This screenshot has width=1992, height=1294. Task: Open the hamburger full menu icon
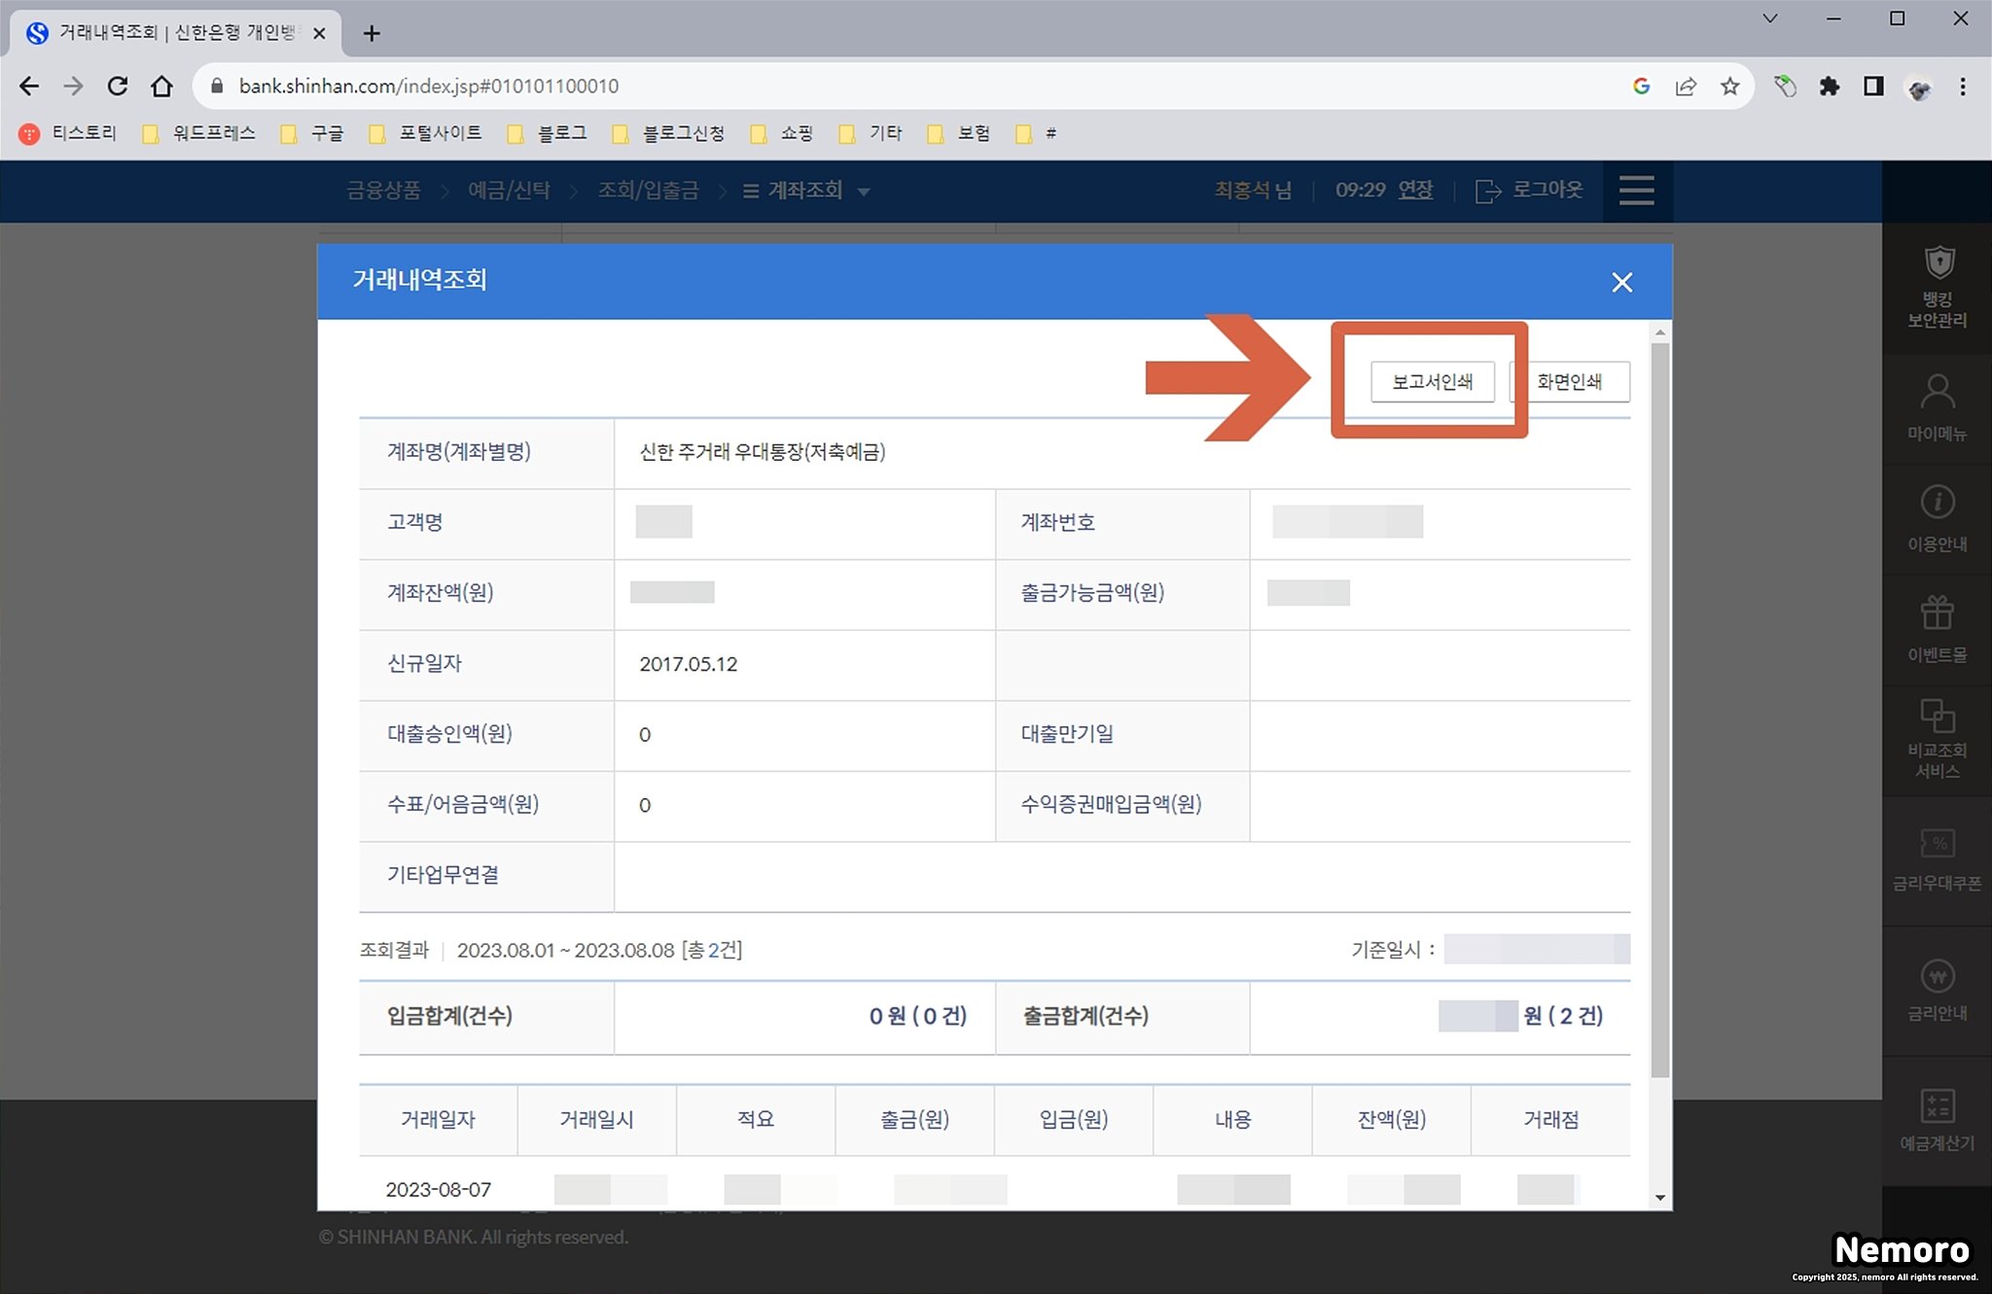coord(1637,190)
